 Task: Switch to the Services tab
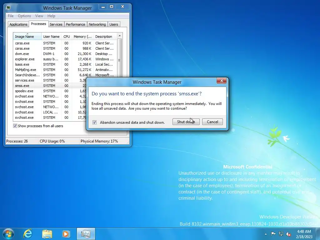56,24
